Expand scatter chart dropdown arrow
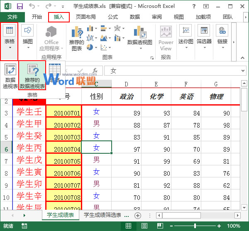The width and height of the screenshot is (249, 231). click(x=110, y=47)
